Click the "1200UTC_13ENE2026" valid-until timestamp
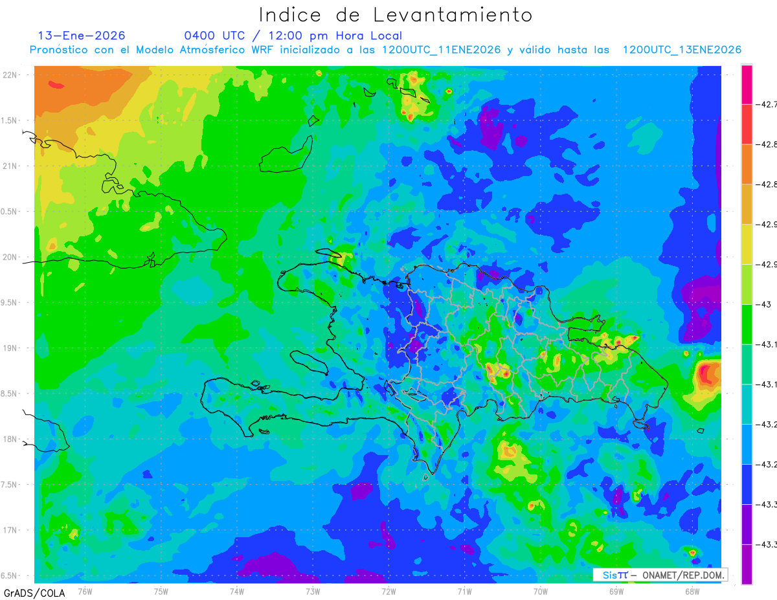The height and width of the screenshot is (600, 777). tap(682, 50)
